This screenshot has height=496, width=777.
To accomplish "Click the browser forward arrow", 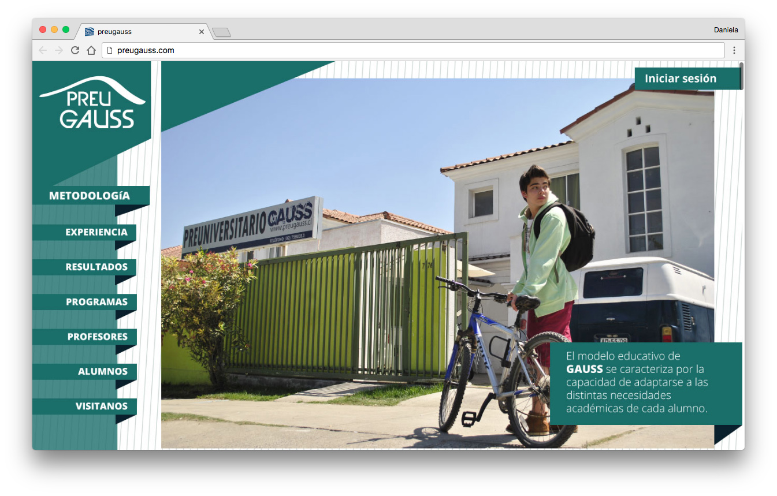I will (59, 50).
